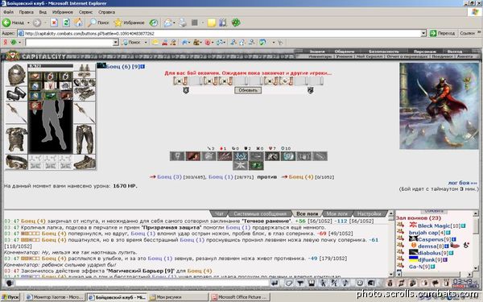Open the search toolbar combo box dropdown

pyautogui.click(x=115, y=42)
